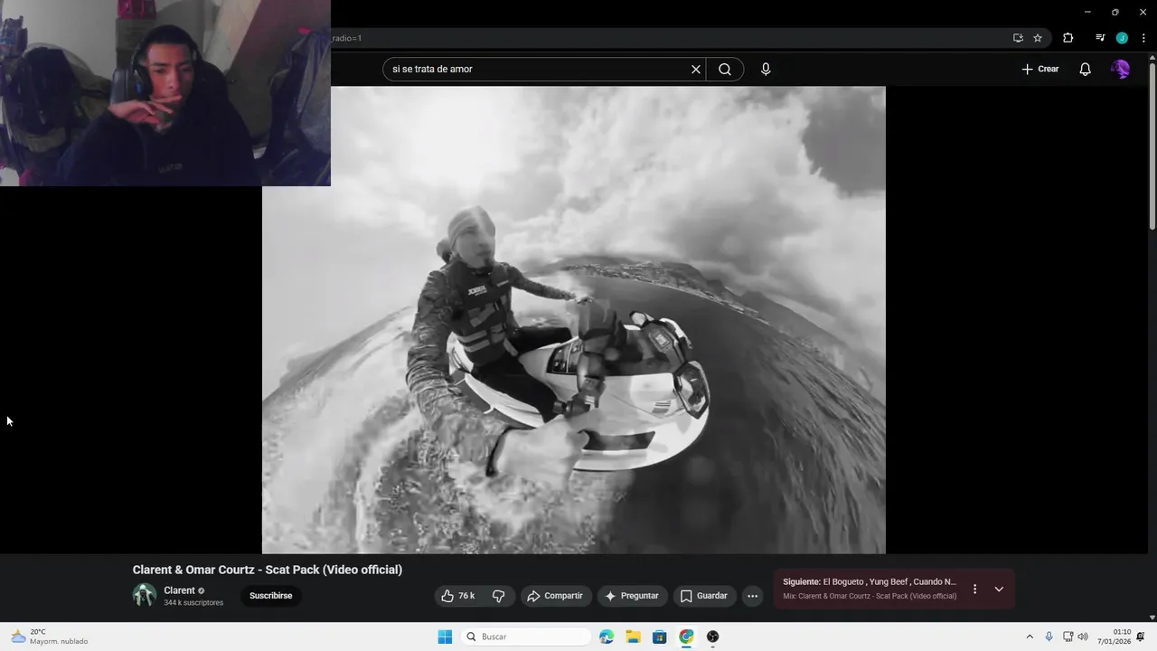
Task: Click the taskbar Buscar search box
Action: point(528,637)
